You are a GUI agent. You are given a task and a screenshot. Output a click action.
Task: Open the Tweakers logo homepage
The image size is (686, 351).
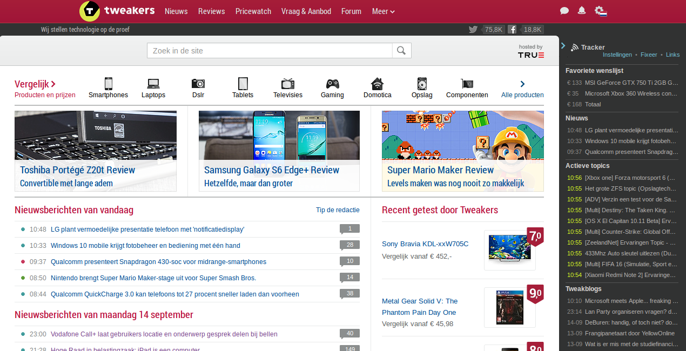click(117, 11)
